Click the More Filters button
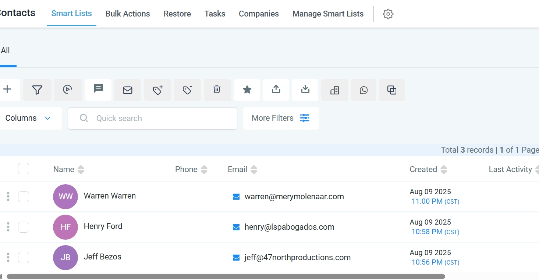Image resolution: width=539 pixels, height=280 pixels. click(281, 118)
